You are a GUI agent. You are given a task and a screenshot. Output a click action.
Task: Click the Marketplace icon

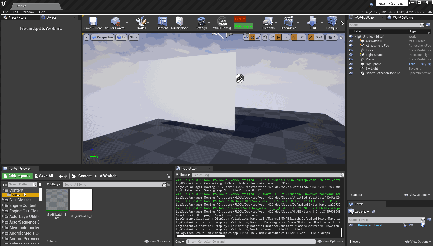pos(179,22)
